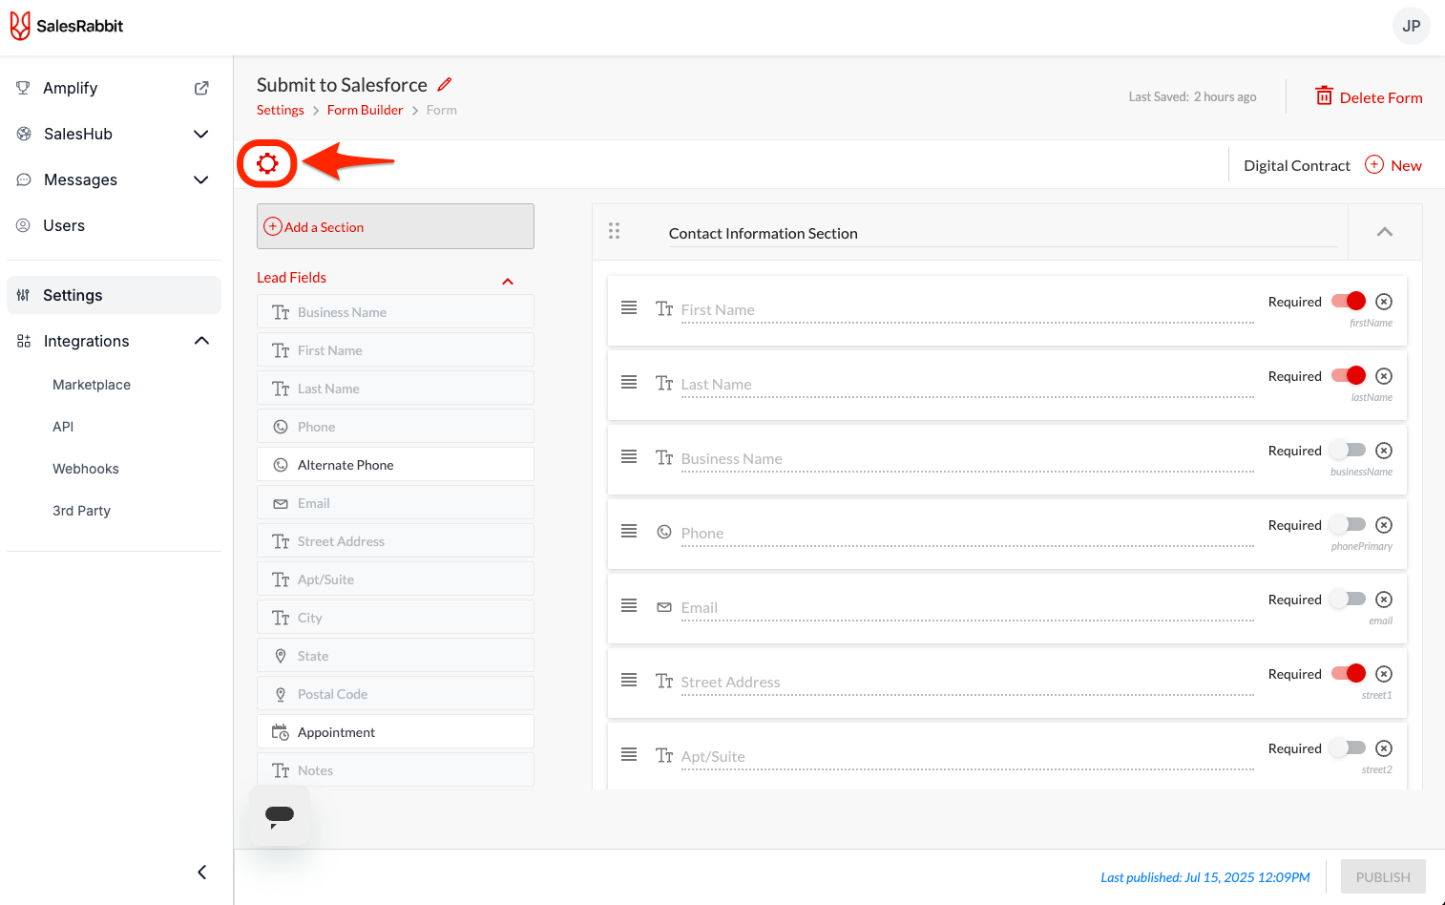Click the First Name field label input
This screenshot has width=1445, height=905.
point(967,310)
